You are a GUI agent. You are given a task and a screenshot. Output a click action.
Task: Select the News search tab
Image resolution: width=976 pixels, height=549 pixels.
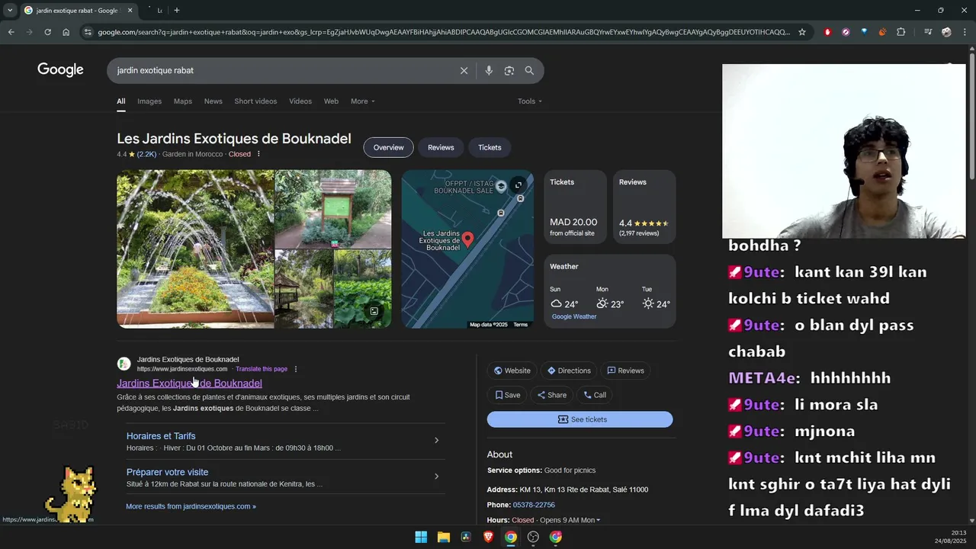[x=213, y=101]
